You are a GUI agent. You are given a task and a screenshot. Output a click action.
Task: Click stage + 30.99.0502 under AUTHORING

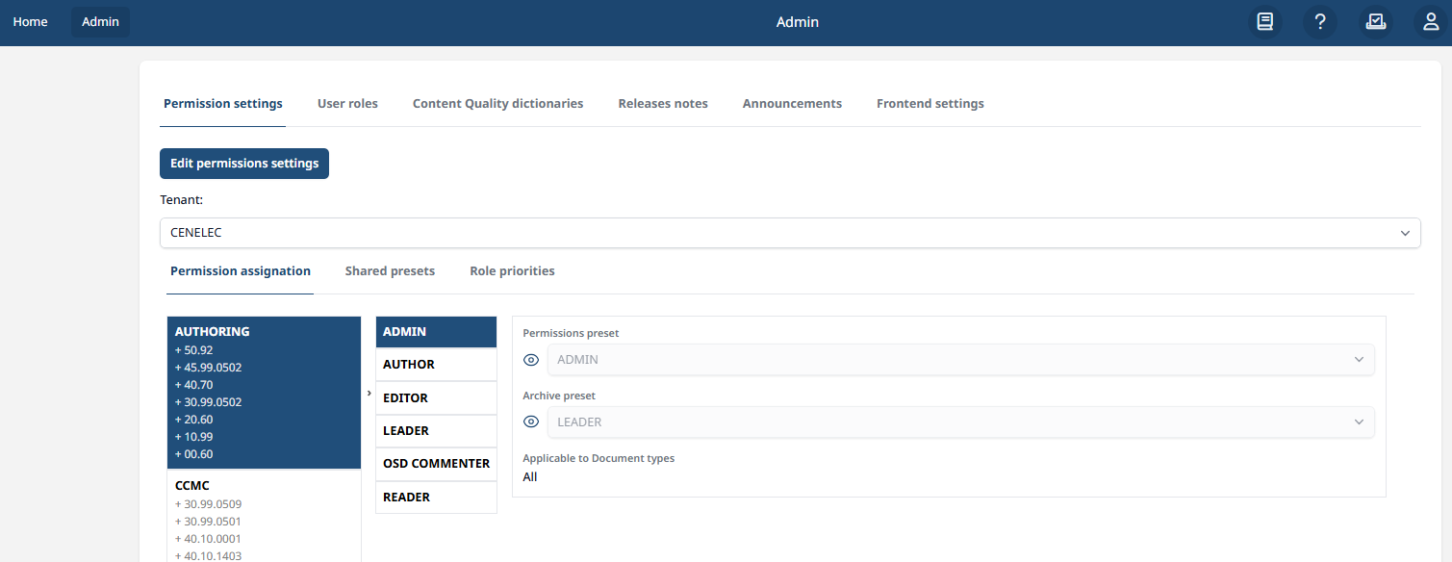208,402
